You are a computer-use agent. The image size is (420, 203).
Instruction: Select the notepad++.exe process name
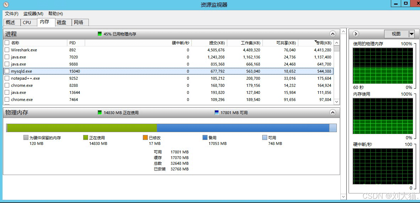pyautogui.click(x=26, y=78)
